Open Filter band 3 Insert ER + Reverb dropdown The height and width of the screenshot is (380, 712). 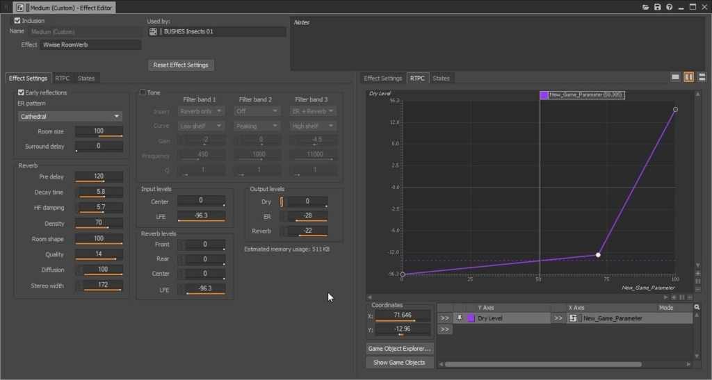point(313,111)
